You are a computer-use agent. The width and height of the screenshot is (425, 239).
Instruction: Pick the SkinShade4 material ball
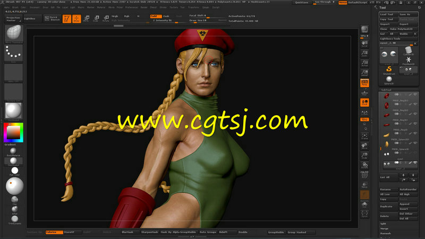[x=13, y=161]
